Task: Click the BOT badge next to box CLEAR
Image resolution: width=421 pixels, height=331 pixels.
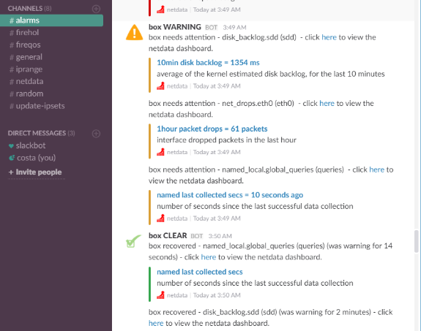Action: 197,236
